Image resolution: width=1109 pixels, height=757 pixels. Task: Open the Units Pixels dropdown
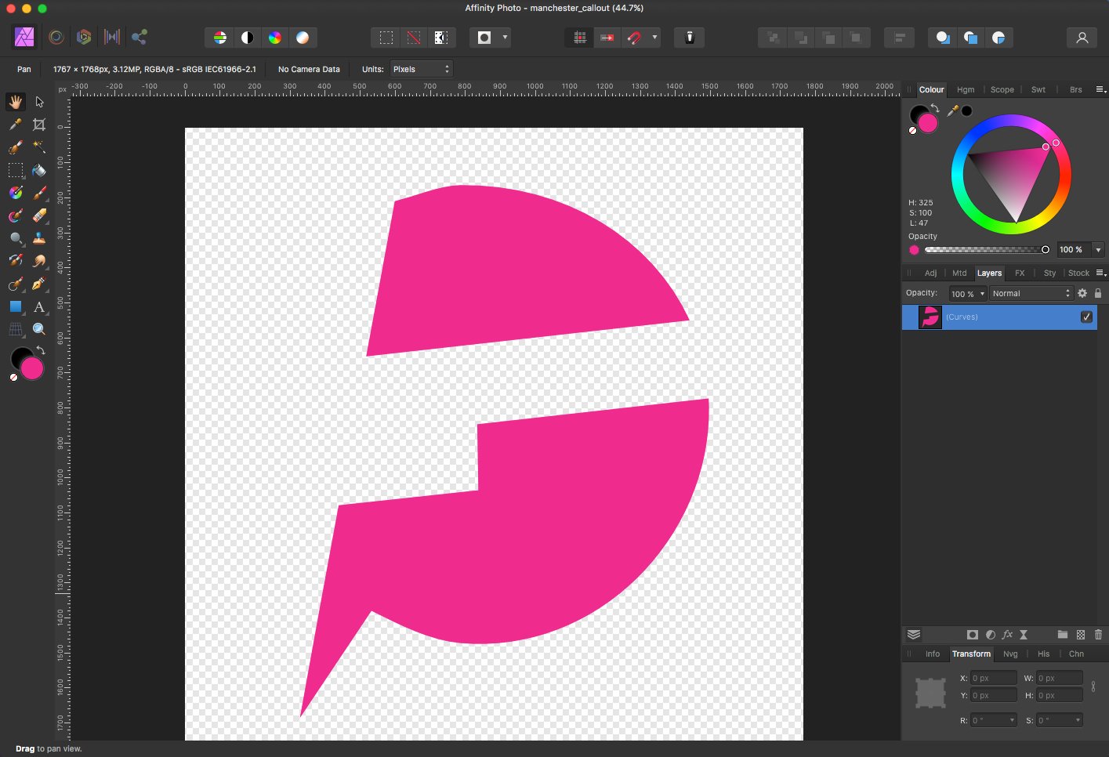(x=422, y=69)
